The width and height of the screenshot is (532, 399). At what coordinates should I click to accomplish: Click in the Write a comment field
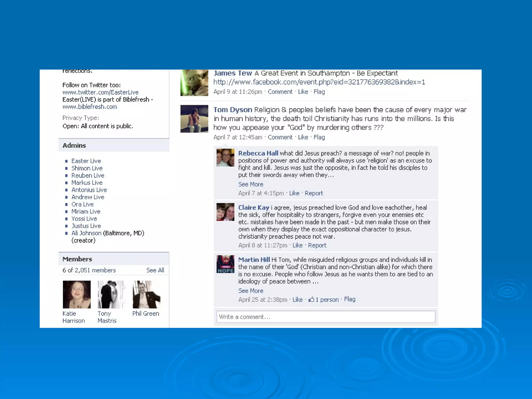326,317
